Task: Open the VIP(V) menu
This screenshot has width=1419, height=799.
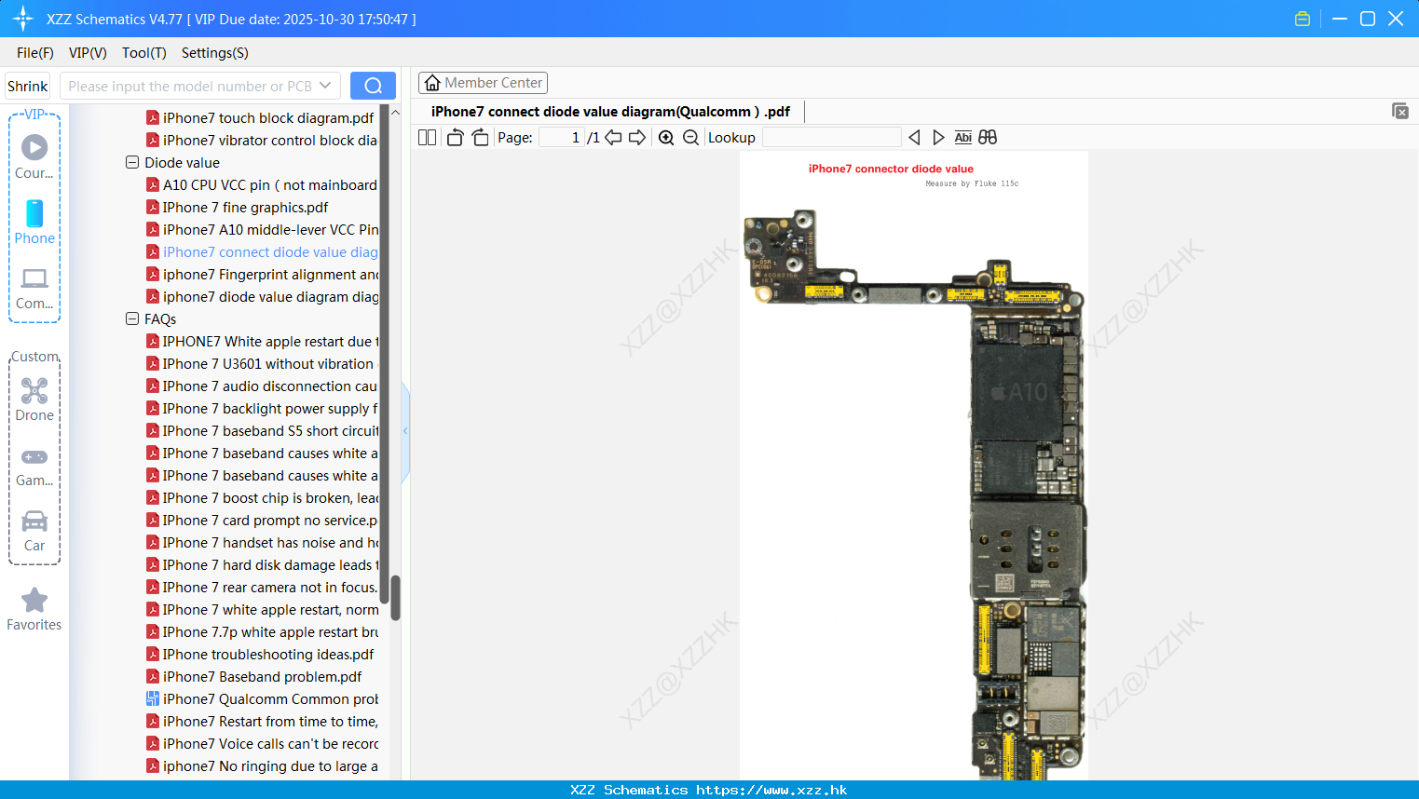Action: point(88,53)
